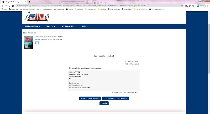This screenshot has height=114, width=210.
Task: Open a new browser tab with plus icon
Action: point(29,2)
